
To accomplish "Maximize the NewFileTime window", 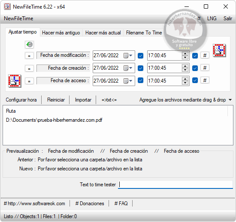I will click(x=206, y=6).
